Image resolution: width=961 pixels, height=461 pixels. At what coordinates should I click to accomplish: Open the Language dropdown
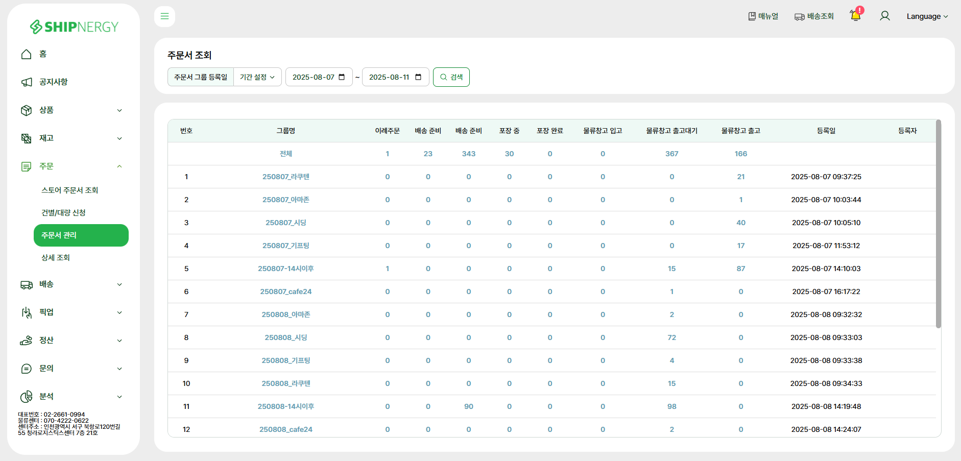(x=927, y=16)
